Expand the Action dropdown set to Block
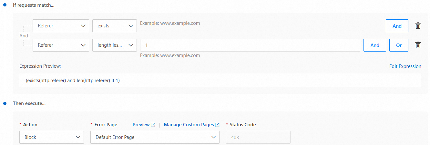The width and height of the screenshot is (430, 145). click(x=52, y=137)
